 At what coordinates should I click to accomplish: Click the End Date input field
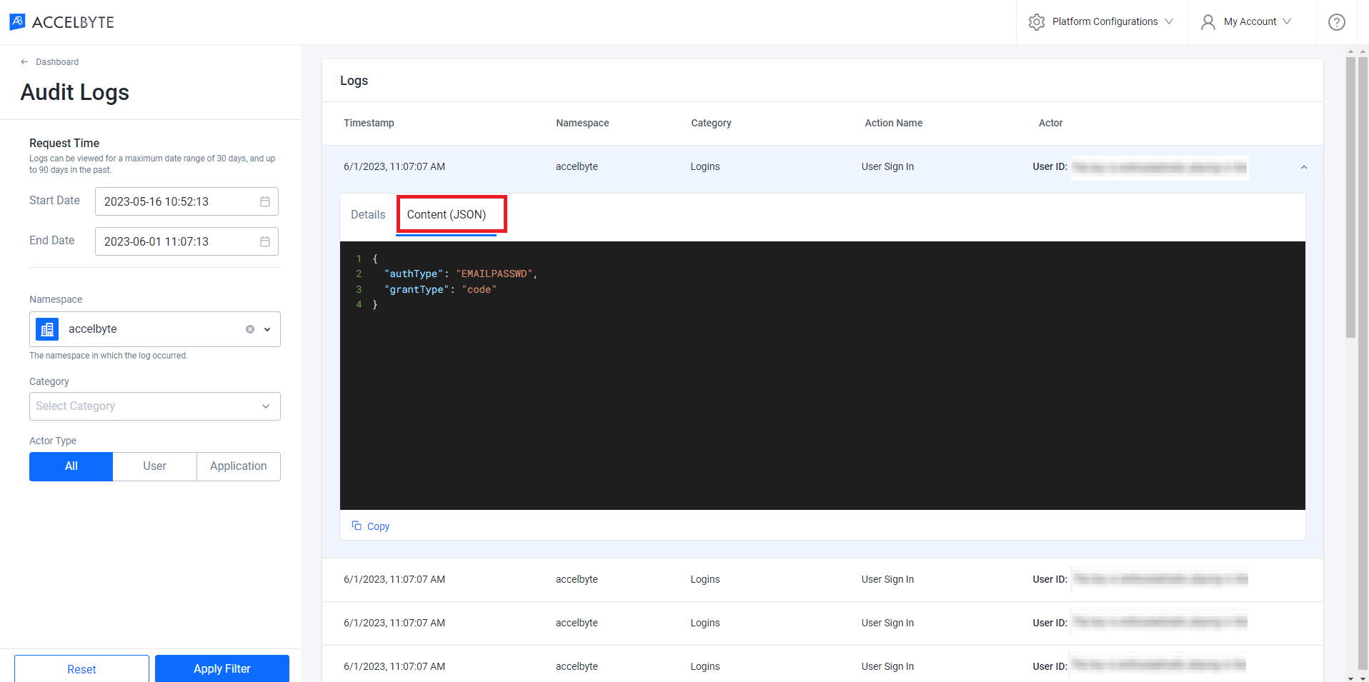(x=186, y=241)
